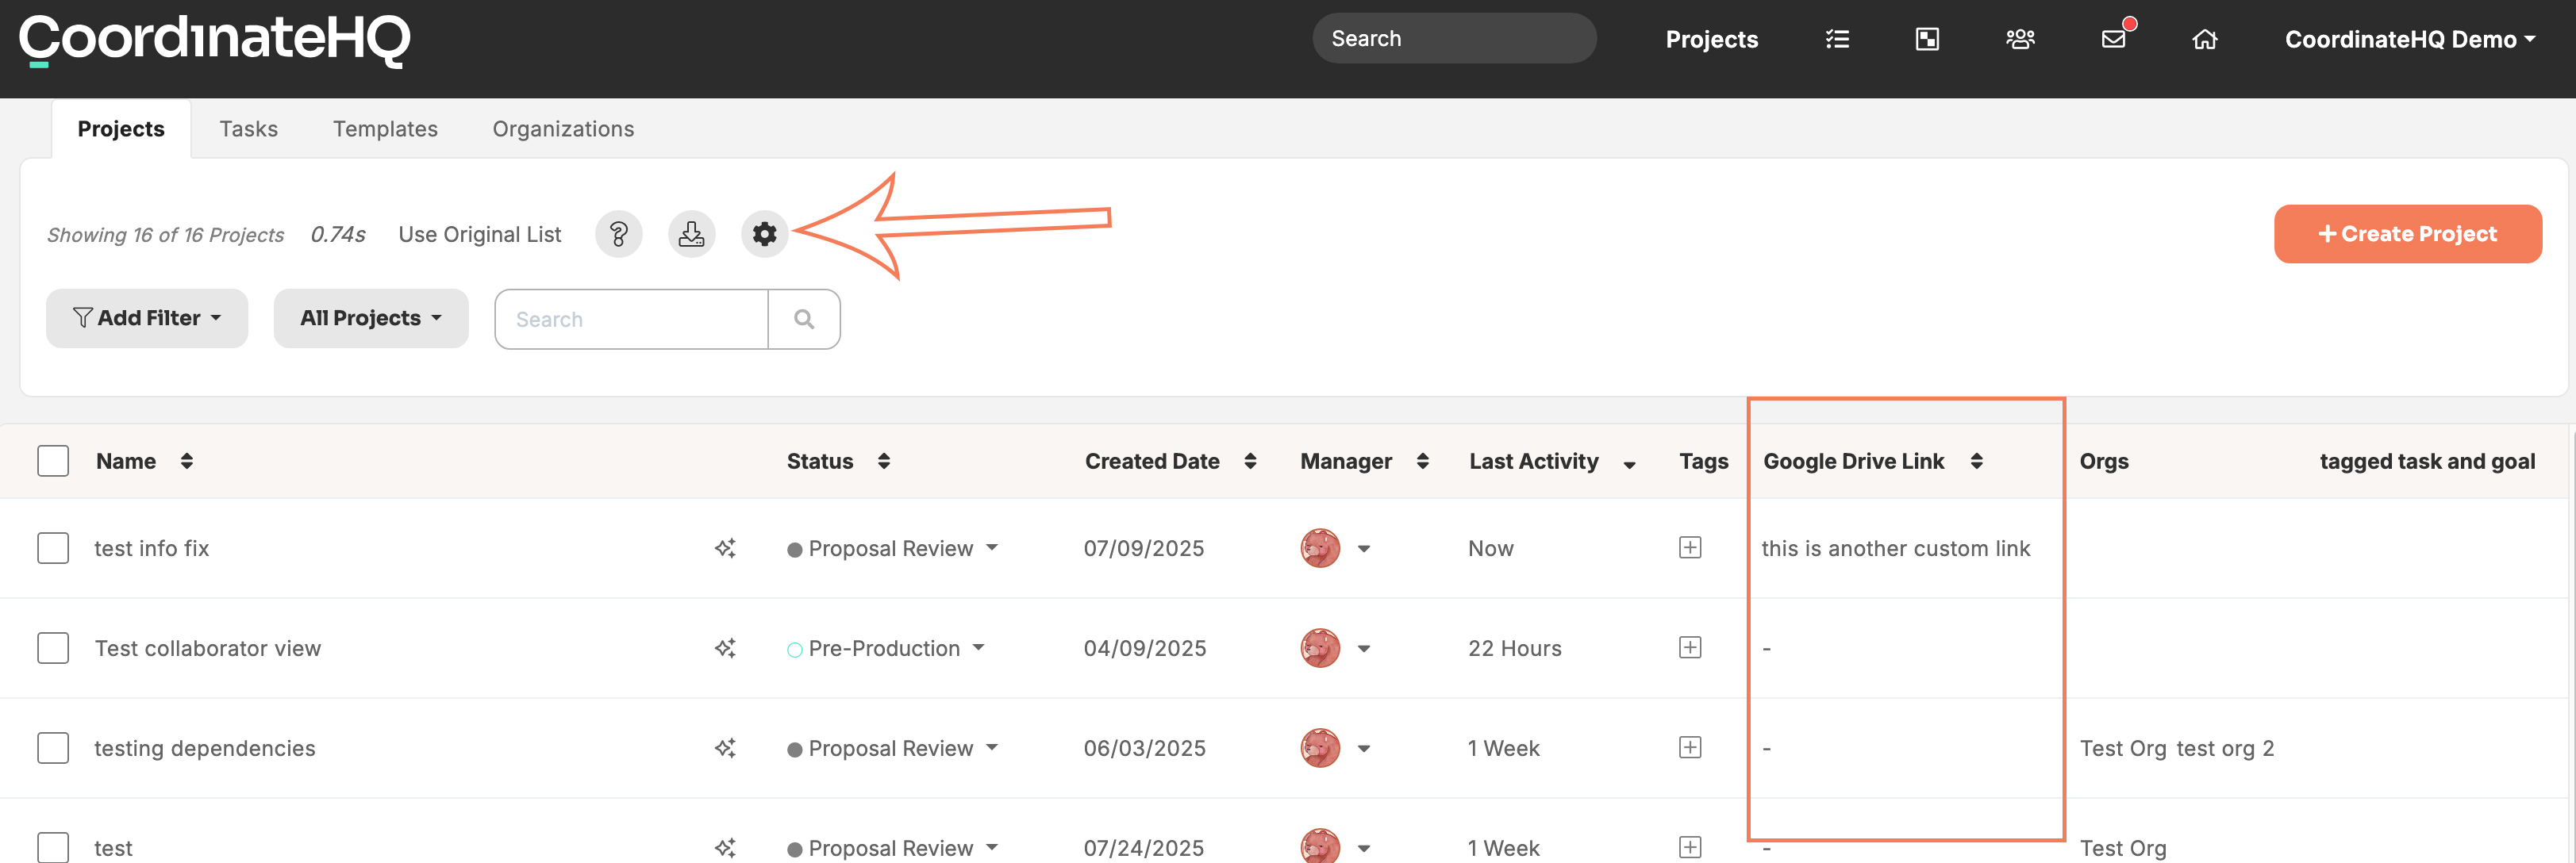Click the sparkle AI icon for Test collaborator view
2576x863 pixels.
click(725, 648)
